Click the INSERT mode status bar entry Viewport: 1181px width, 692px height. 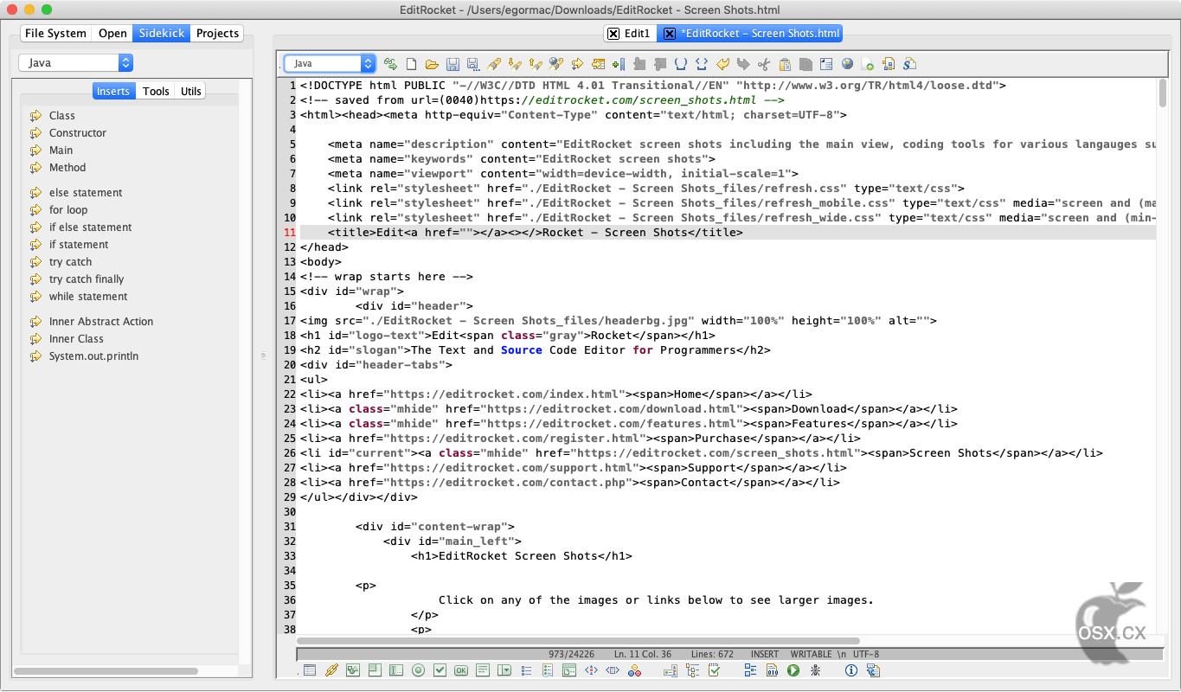click(765, 655)
